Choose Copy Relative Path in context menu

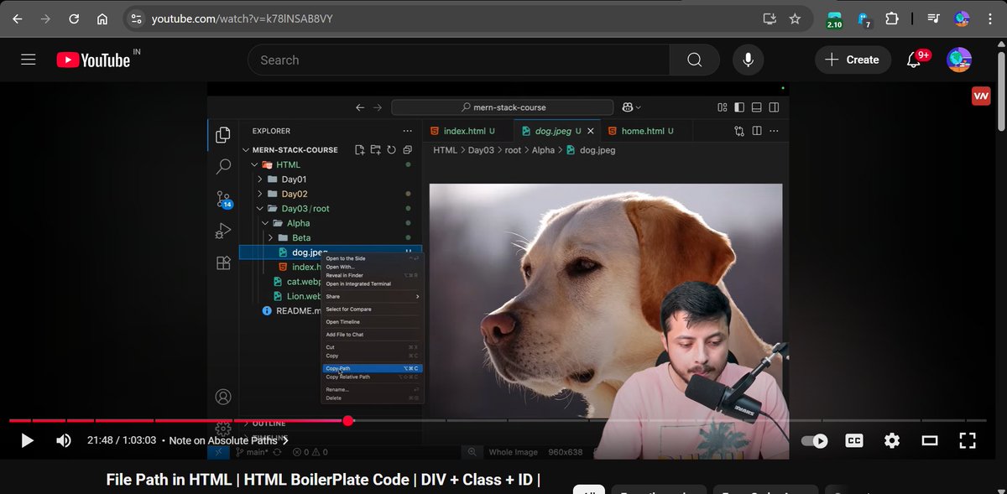372,377
